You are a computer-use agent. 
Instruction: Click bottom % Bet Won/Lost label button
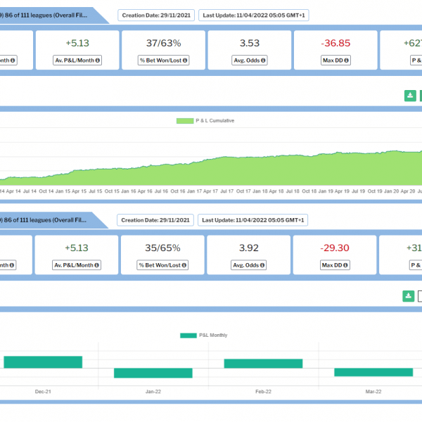[162, 265]
